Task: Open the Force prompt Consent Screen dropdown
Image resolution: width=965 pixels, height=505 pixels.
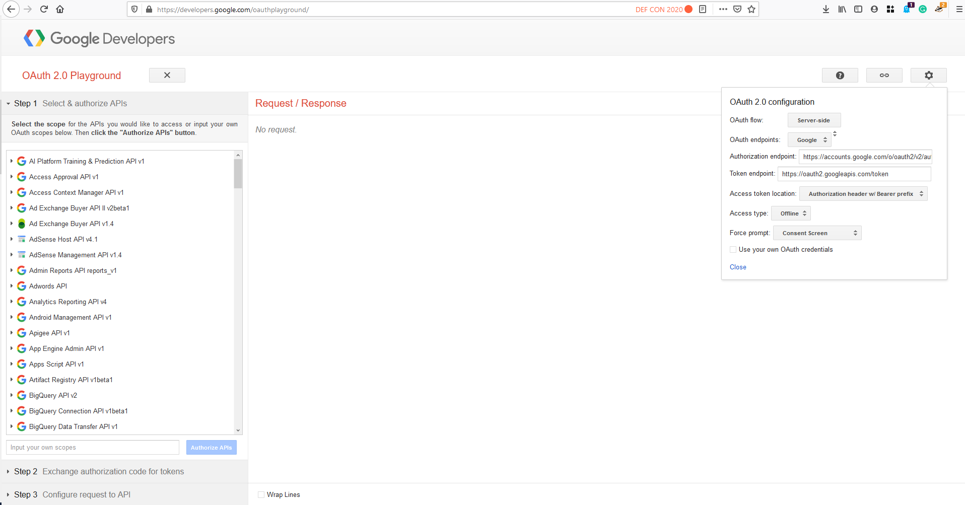Action: click(817, 233)
